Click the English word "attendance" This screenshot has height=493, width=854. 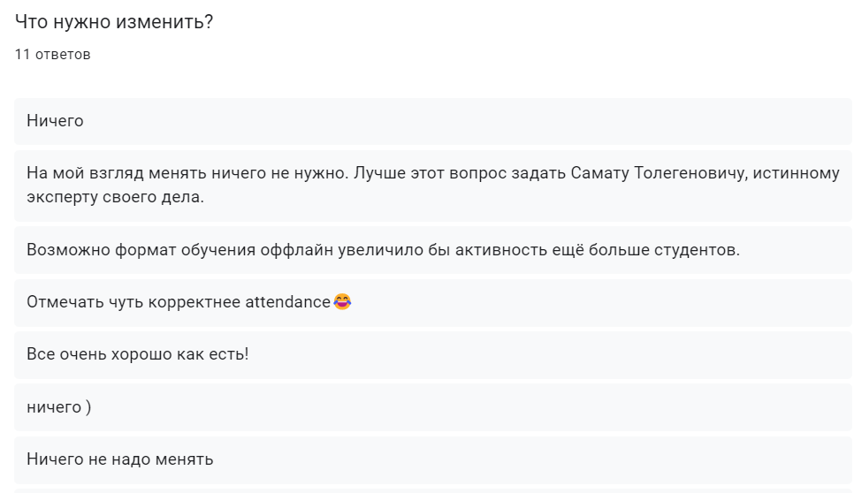pos(287,302)
